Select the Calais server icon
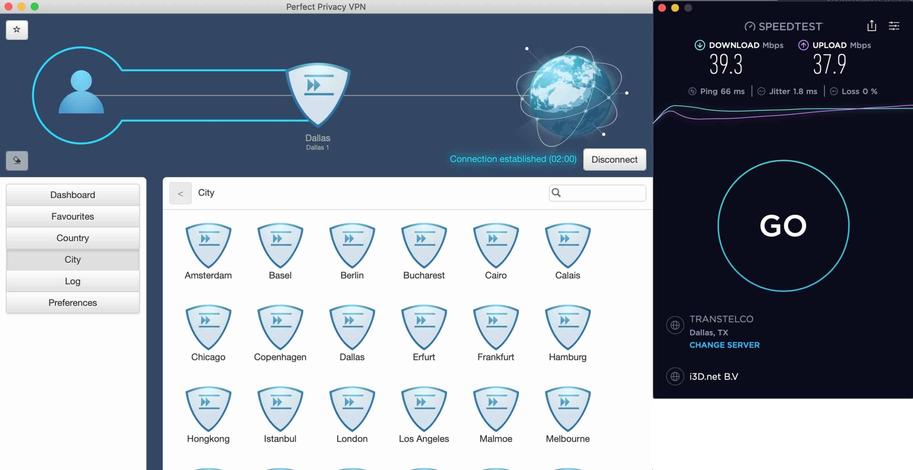This screenshot has width=913, height=470. pos(568,245)
